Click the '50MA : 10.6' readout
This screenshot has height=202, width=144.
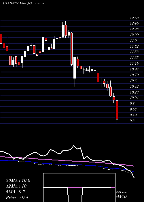point(18,180)
